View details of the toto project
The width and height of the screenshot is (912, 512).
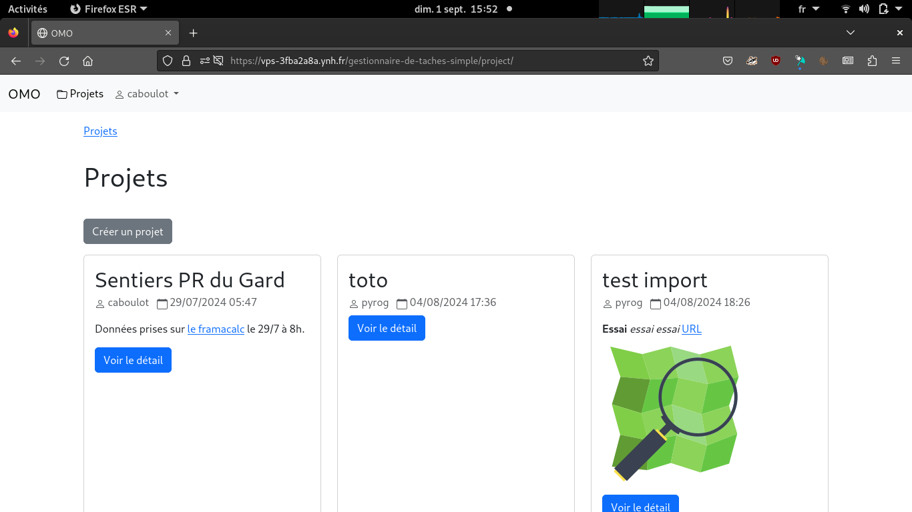(x=387, y=328)
